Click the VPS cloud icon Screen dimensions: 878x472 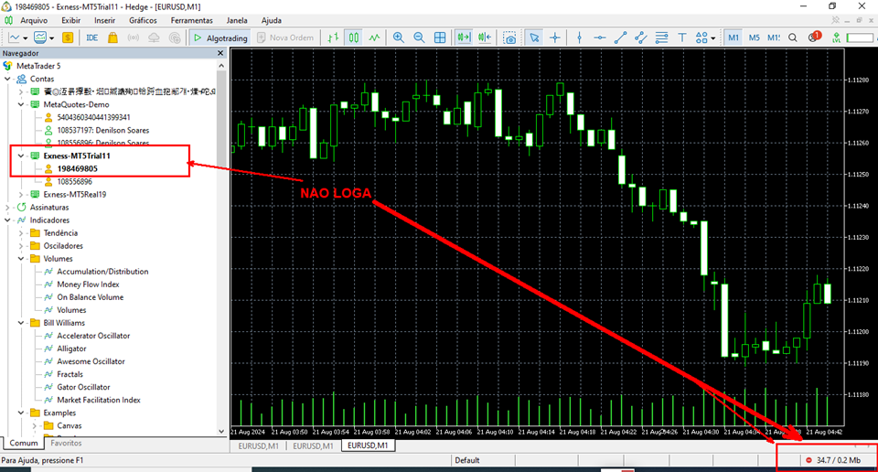154,38
